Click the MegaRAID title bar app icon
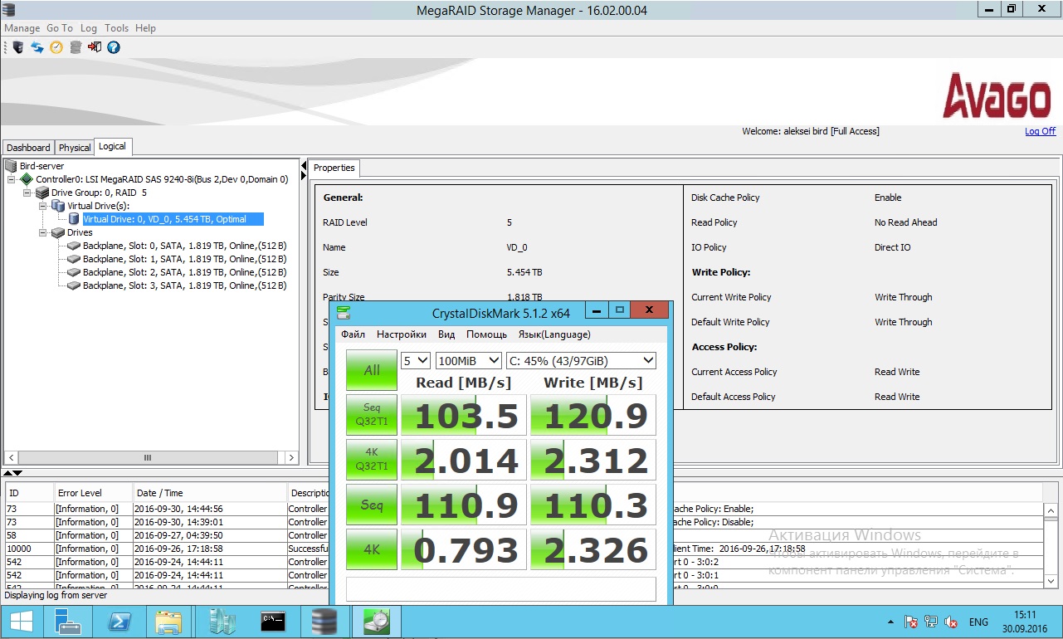This screenshot has height=639, width=1063. tap(9, 10)
